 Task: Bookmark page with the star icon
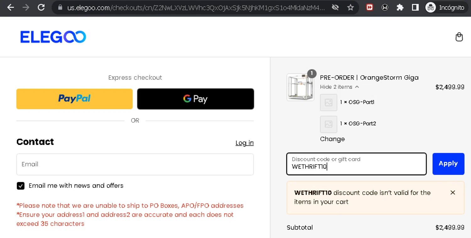pos(350,8)
